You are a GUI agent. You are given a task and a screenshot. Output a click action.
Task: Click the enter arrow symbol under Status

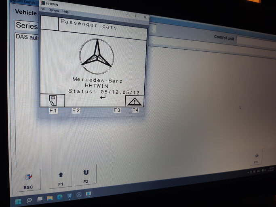(103, 97)
